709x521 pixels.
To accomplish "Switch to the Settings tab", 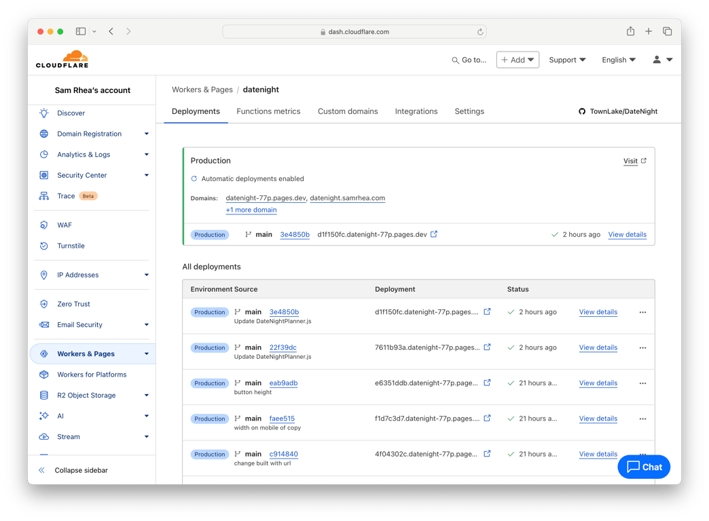I will [x=469, y=111].
